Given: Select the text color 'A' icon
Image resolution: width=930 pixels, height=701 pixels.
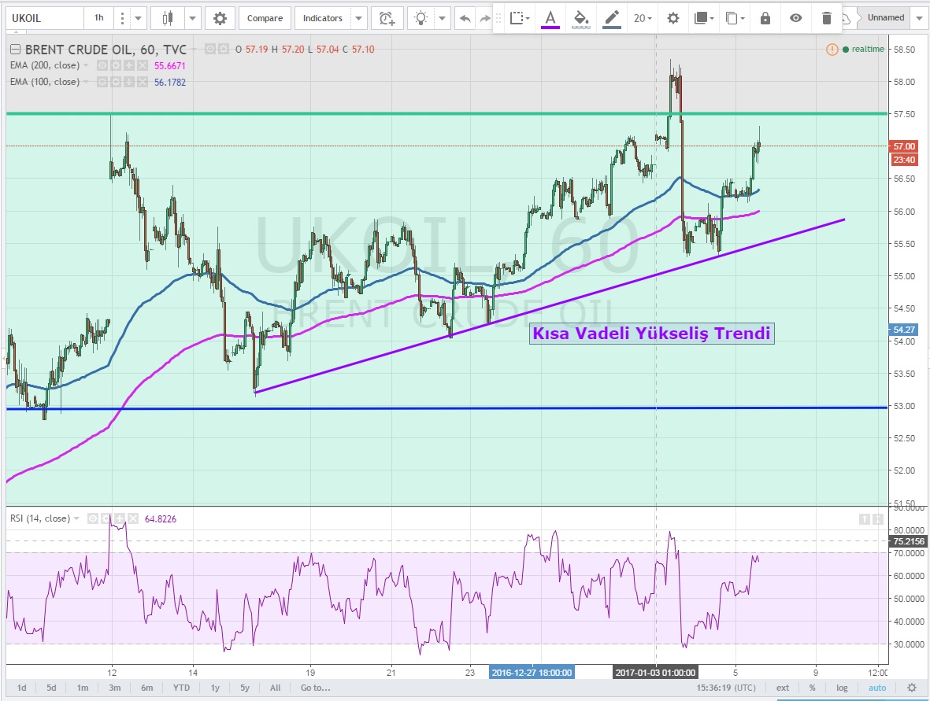Looking at the screenshot, I should point(550,18).
